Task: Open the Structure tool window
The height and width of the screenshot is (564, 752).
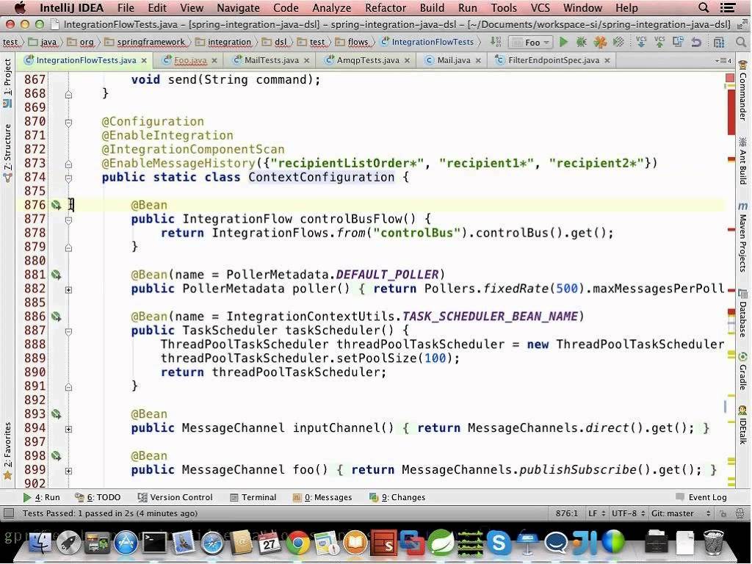Action: pos(7,153)
